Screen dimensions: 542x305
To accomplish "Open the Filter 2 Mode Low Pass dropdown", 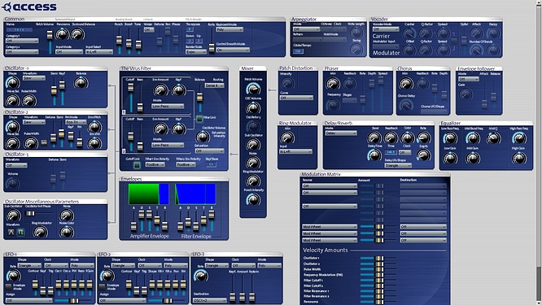I will pyautogui.click(x=168, y=145).
